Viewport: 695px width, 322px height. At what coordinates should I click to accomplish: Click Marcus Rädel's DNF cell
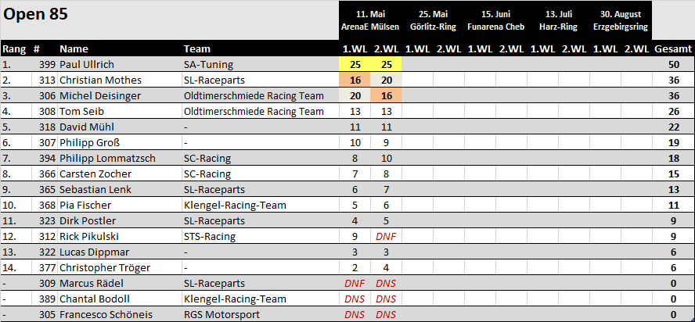click(x=355, y=284)
